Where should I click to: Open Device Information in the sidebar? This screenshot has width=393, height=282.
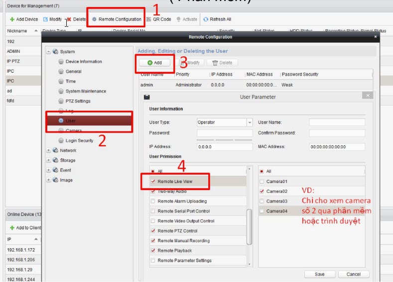(x=83, y=62)
